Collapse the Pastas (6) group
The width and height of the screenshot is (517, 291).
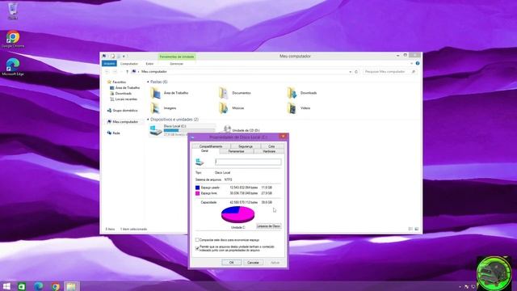pos(148,82)
